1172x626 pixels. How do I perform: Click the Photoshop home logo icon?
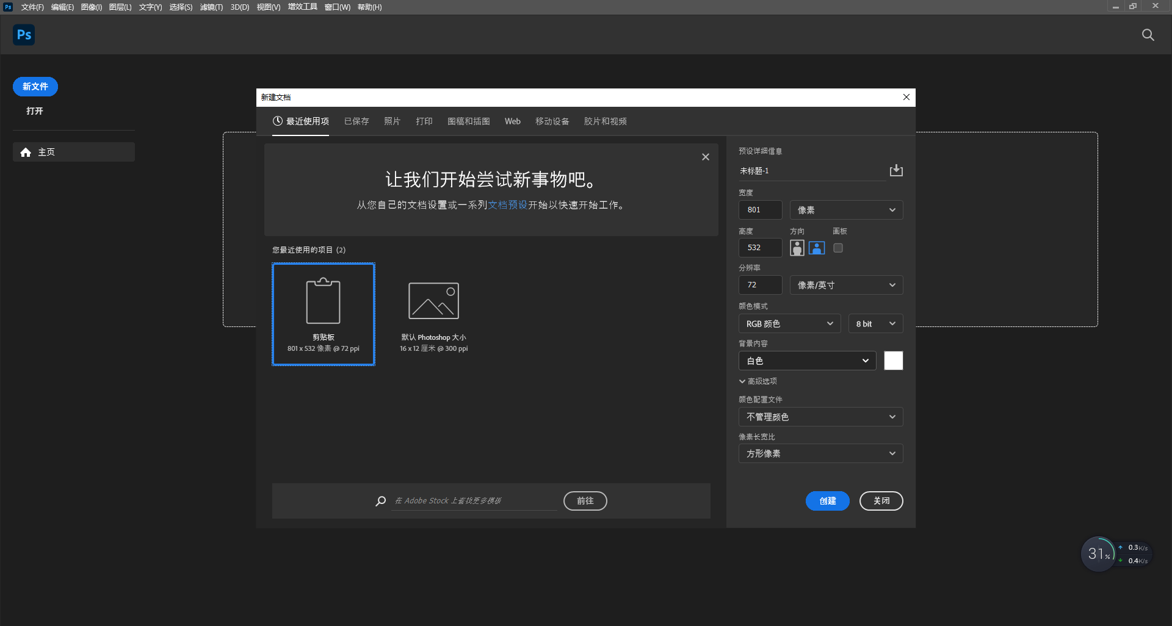tap(24, 35)
